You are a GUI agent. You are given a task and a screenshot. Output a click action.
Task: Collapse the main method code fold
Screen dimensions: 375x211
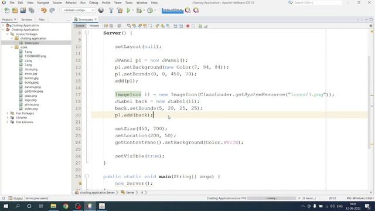tap(87, 176)
